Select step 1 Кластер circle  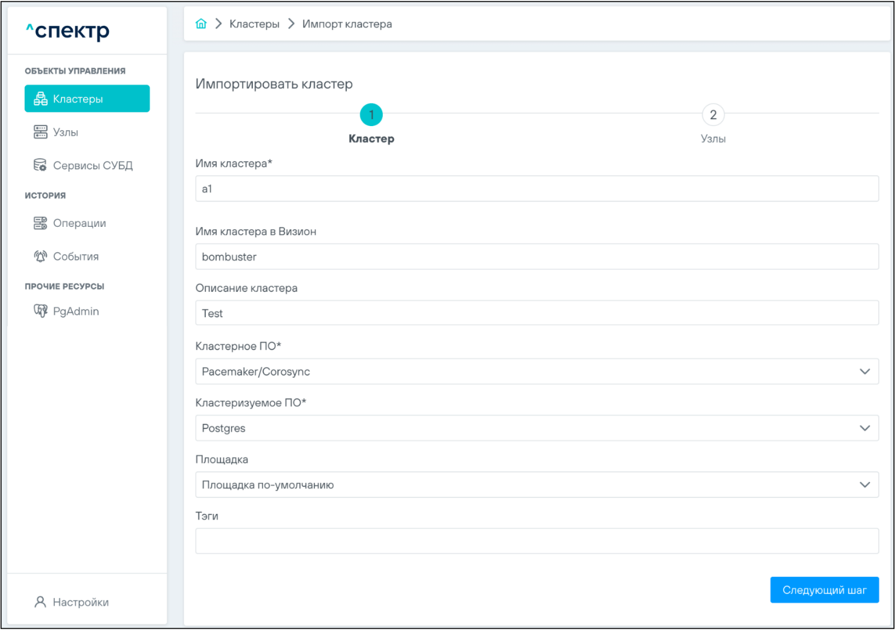point(371,115)
